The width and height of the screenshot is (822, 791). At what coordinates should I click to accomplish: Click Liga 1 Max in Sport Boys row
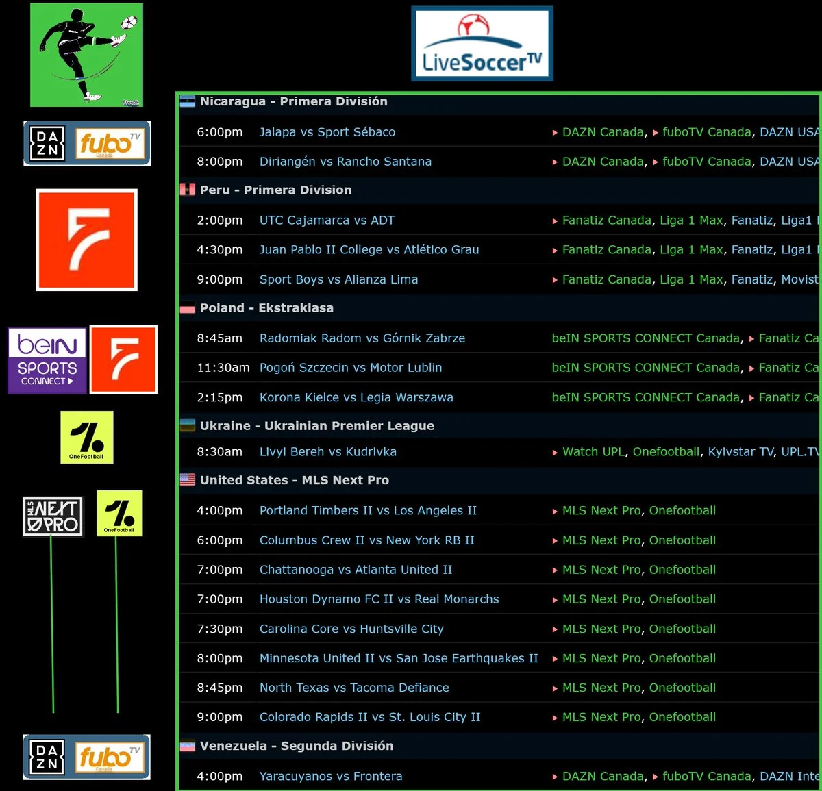pos(691,279)
